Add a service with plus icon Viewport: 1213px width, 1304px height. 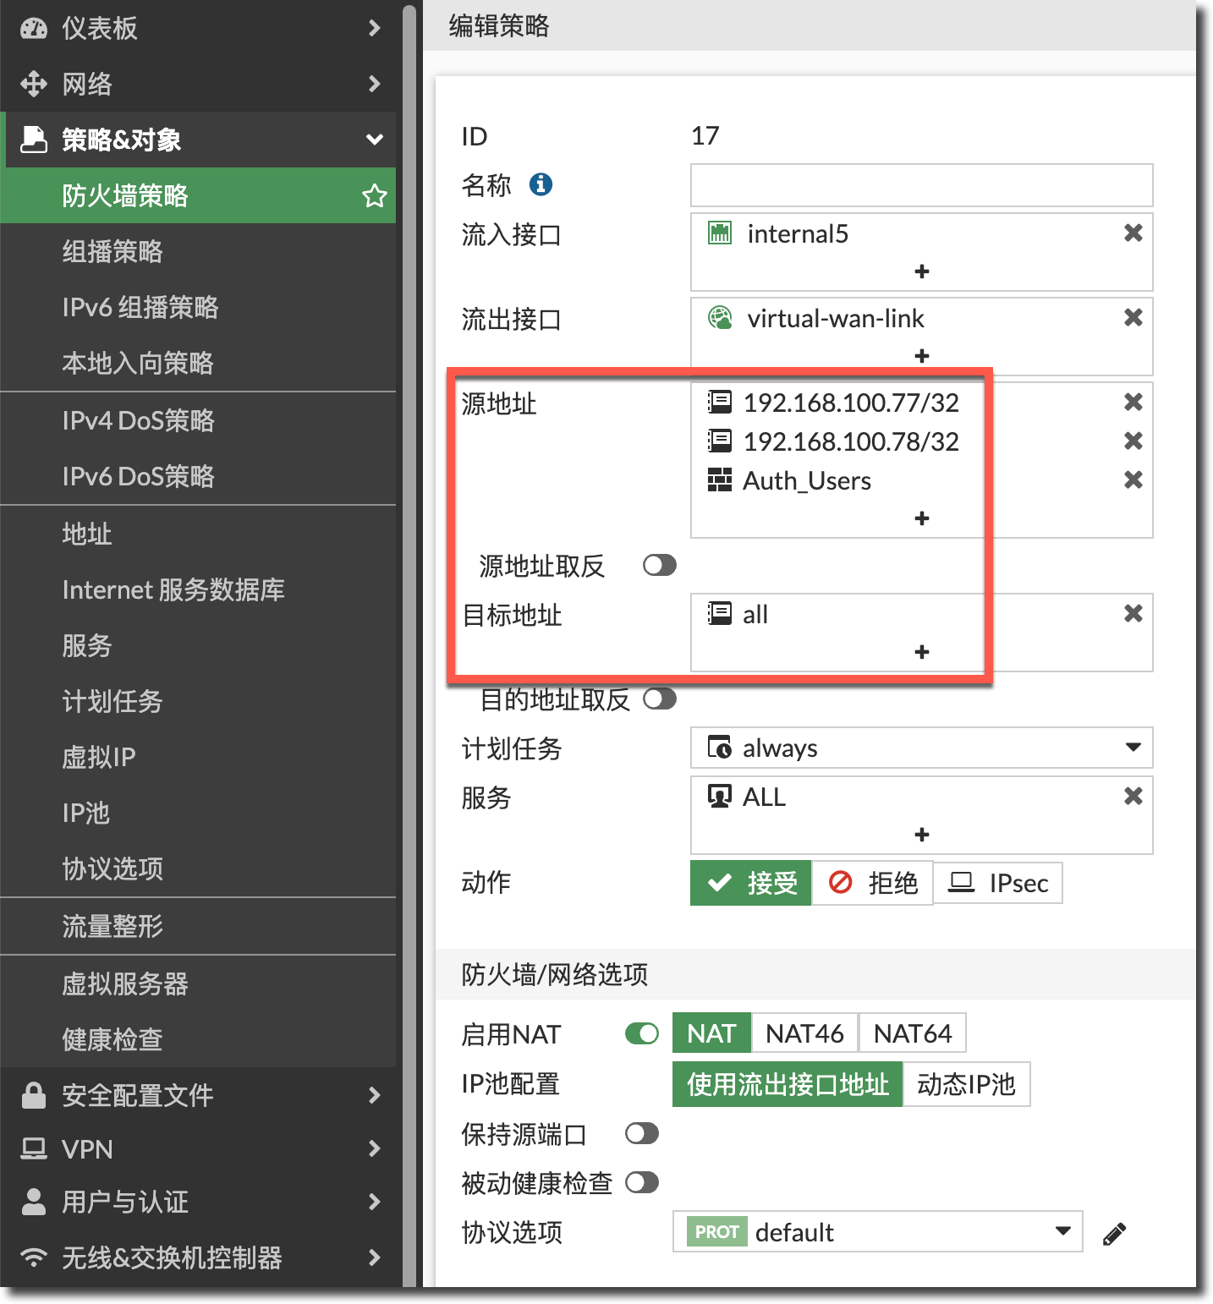click(x=922, y=835)
